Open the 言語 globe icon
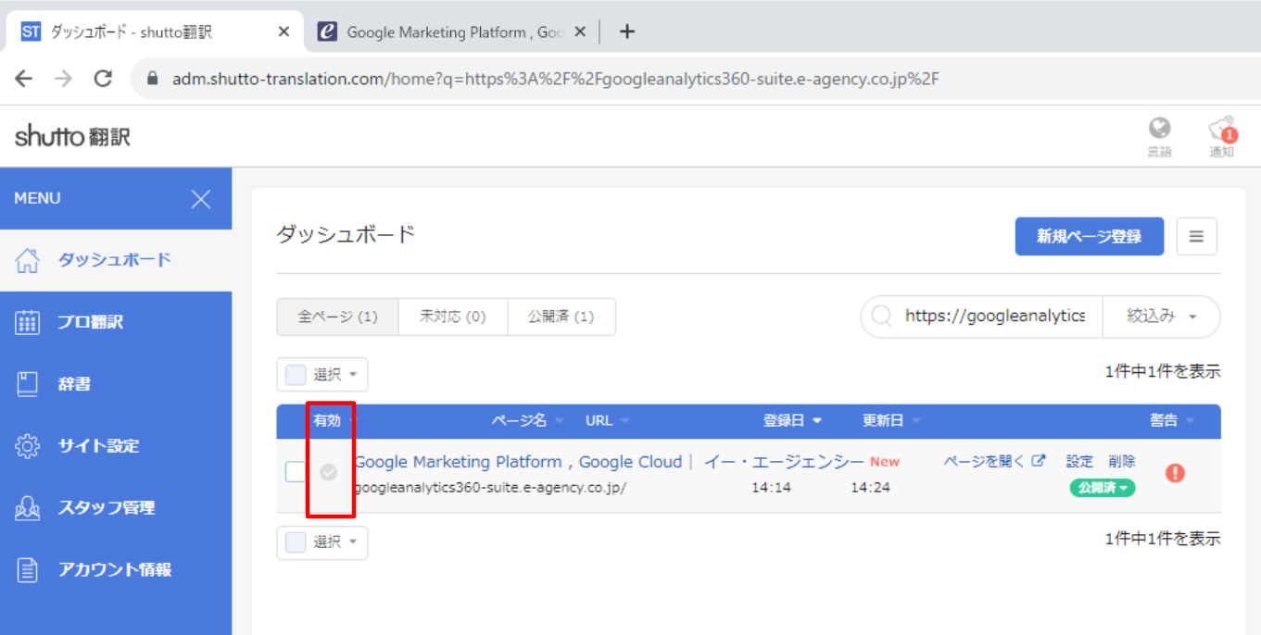 [1159, 137]
